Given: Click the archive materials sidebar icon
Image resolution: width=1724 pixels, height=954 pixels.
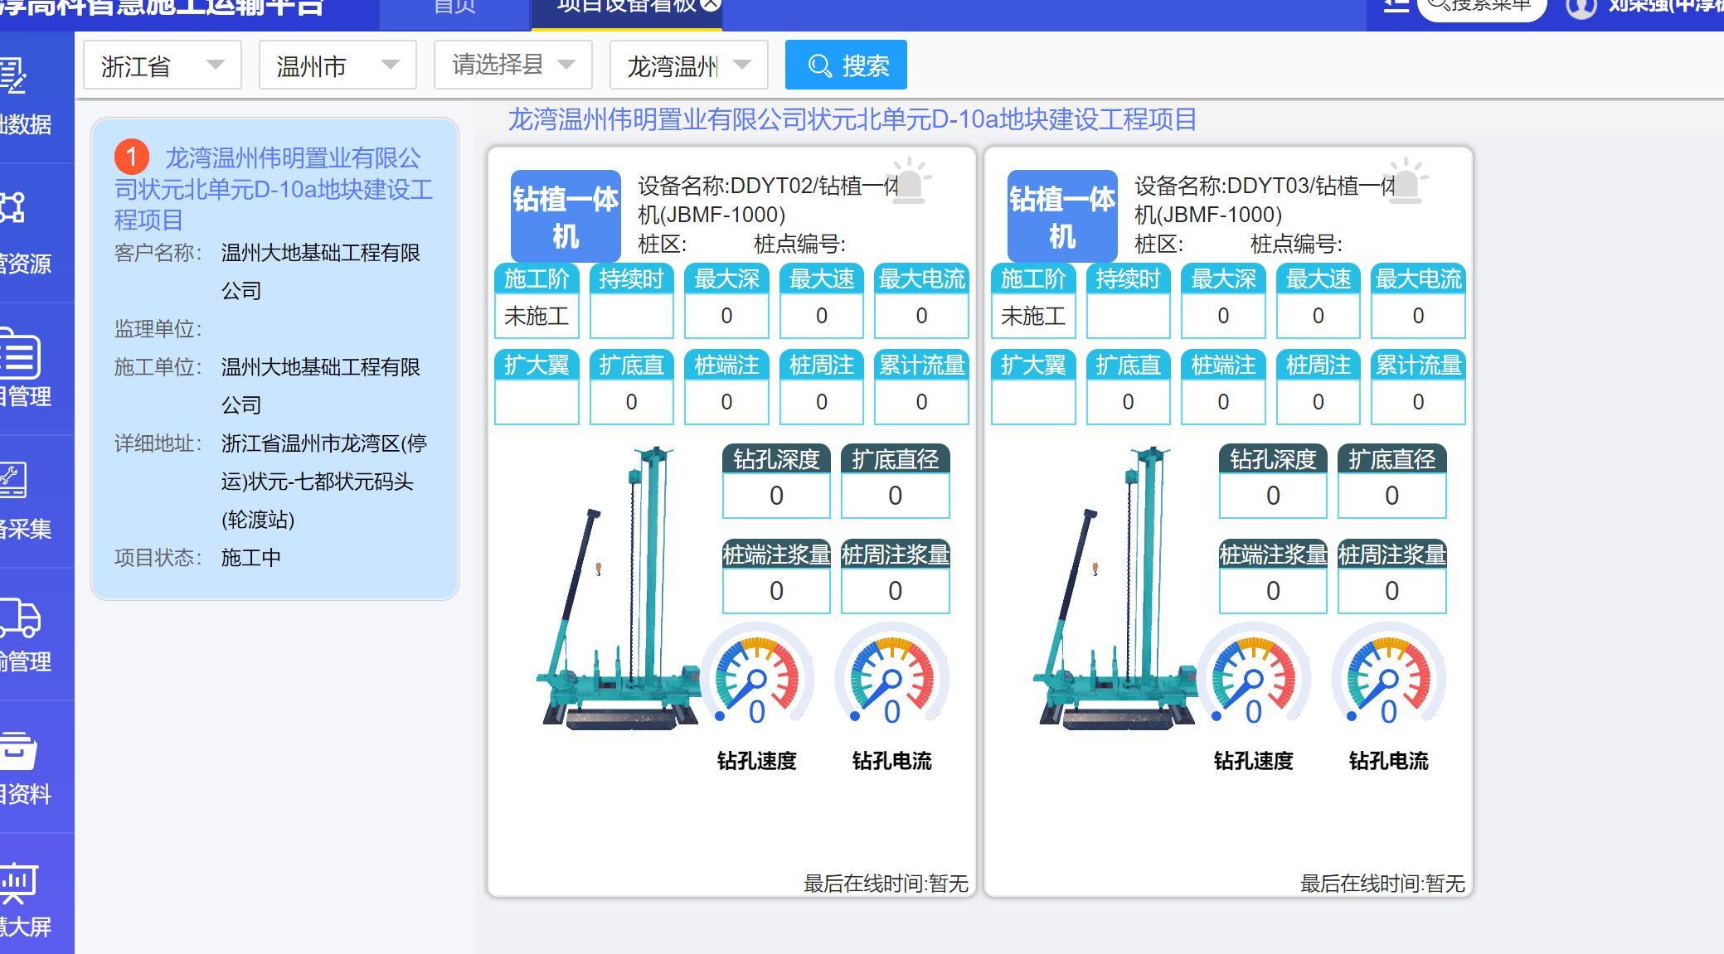Looking at the screenshot, I should tap(18, 750).
